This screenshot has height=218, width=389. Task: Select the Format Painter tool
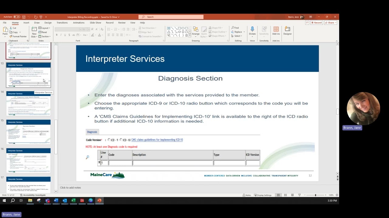18,36
